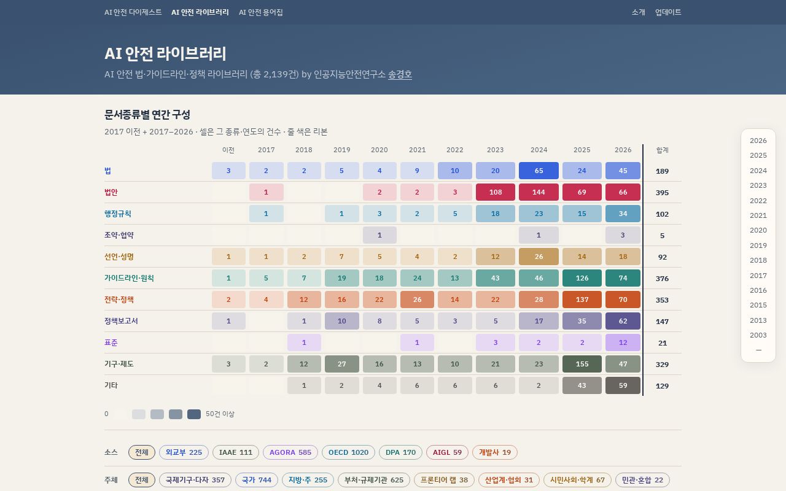This screenshot has height=491, width=786.
Task: Click the 선언·성명 row label
Action: point(119,257)
